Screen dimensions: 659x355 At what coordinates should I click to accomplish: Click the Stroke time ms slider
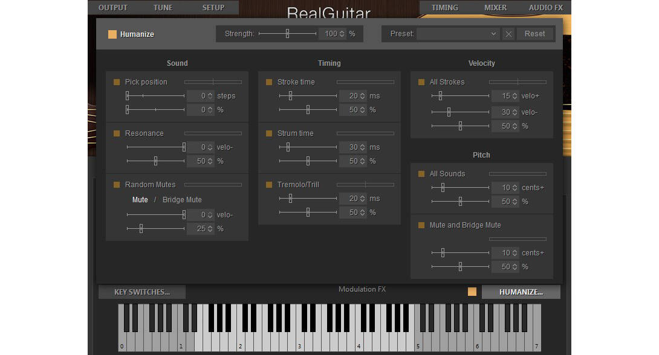[x=308, y=96]
